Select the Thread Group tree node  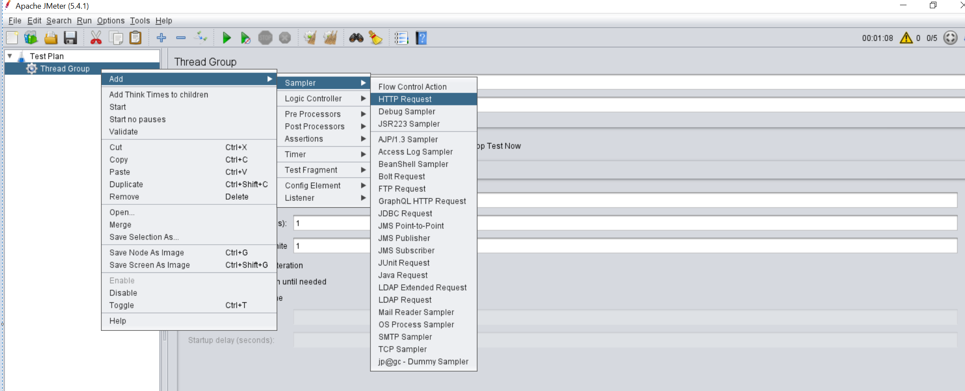tap(65, 68)
